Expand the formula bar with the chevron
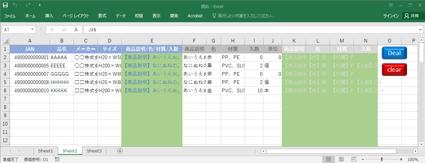Screen dimensions: 425x163 (x=421, y=30)
